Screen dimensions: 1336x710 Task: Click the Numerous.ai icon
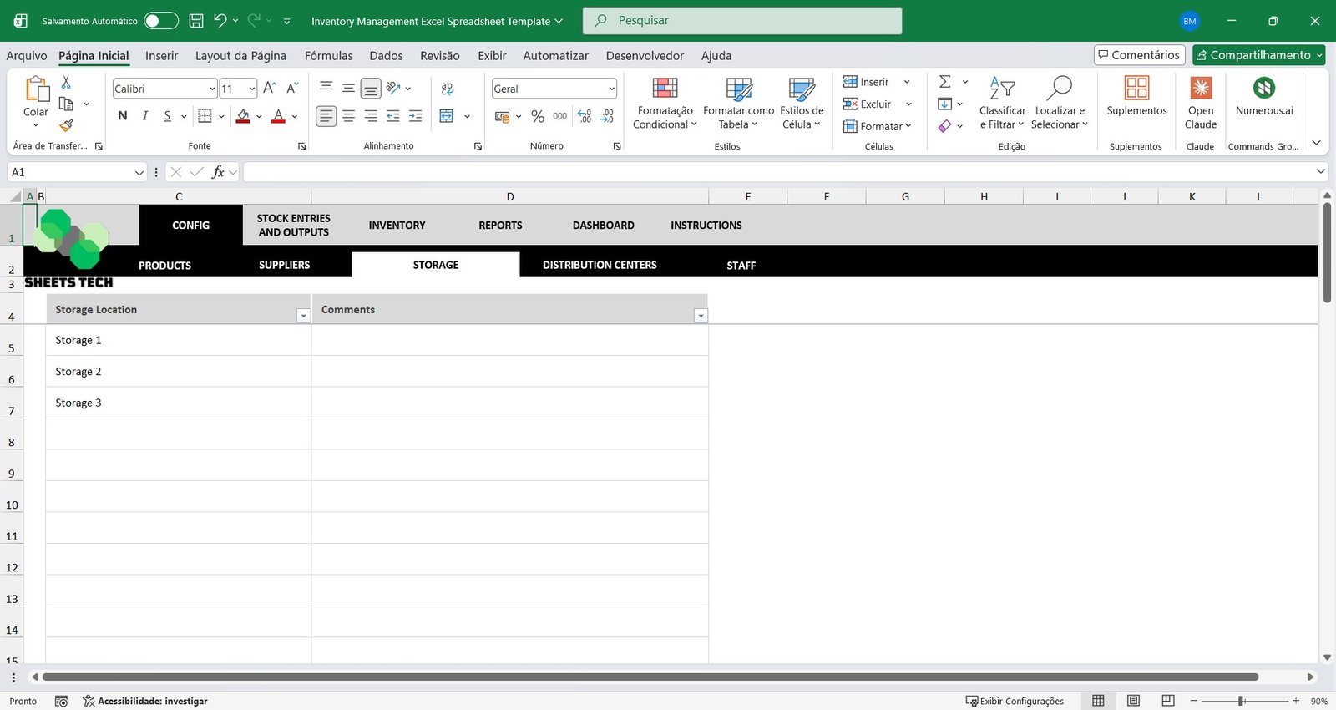click(1263, 88)
